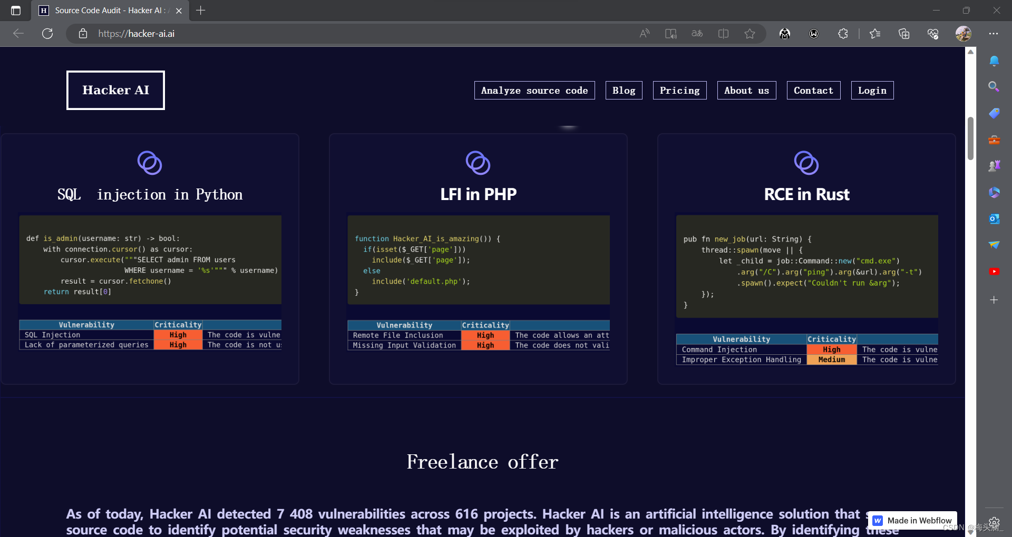Open sidebar settings gear icon
The width and height of the screenshot is (1012, 537).
994,522
